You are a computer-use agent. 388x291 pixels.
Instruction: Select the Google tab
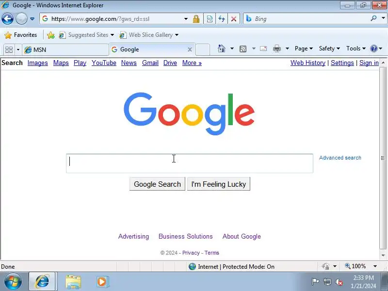148,49
